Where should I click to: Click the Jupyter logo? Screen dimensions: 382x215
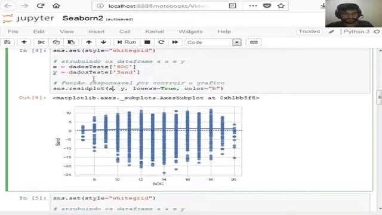click(28, 19)
